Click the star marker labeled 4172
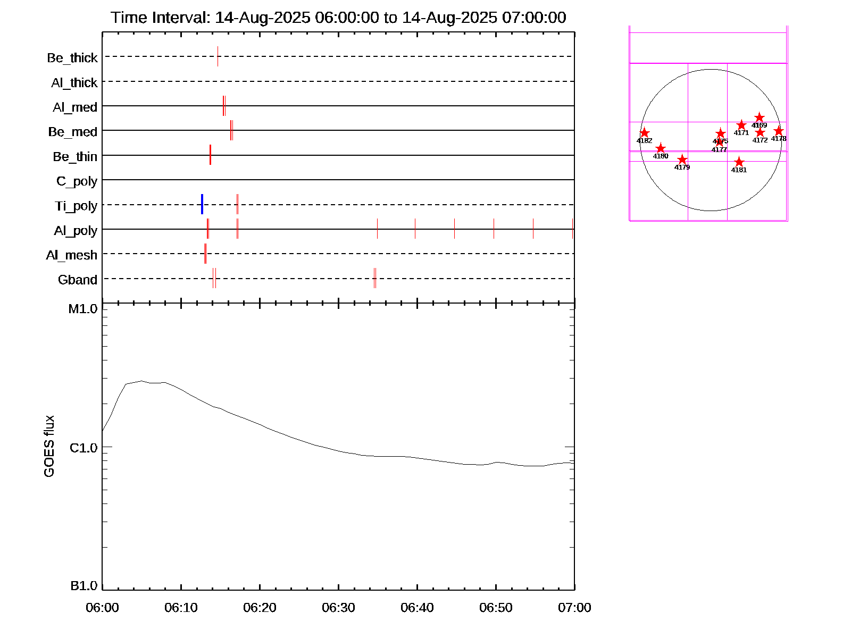Image resolution: width=851 pixels, height=638 pixels. point(760,132)
